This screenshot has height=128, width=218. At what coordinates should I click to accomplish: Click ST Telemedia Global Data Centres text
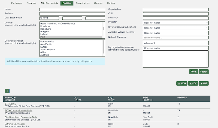point(28,106)
